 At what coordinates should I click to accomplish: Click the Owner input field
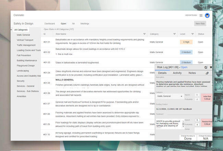(203, 130)
